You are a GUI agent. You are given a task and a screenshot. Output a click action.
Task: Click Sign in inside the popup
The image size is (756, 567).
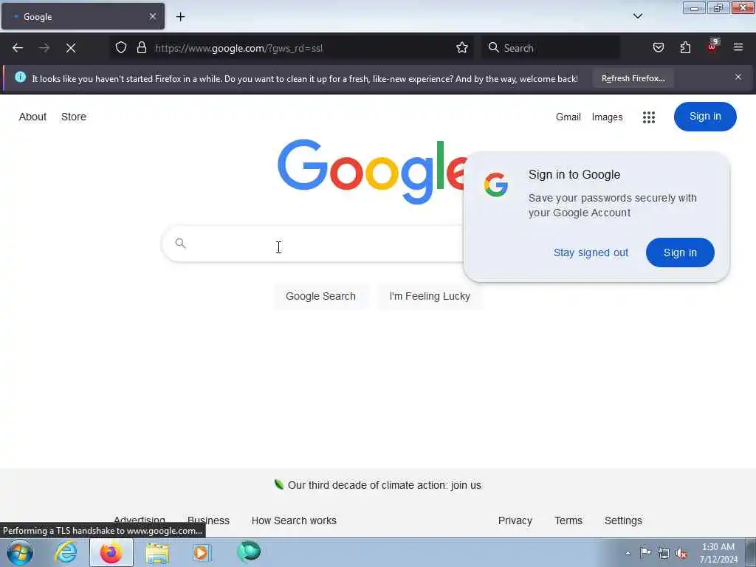click(x=680, y=252)
